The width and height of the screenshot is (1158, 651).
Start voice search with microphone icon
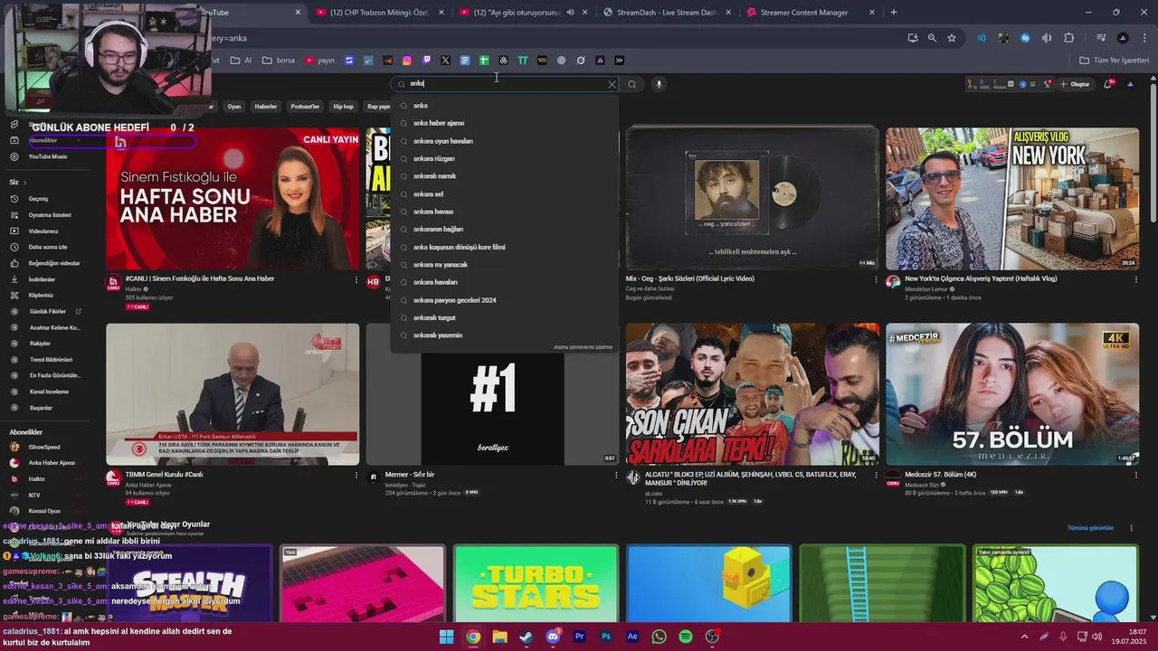tap(659, 84)
